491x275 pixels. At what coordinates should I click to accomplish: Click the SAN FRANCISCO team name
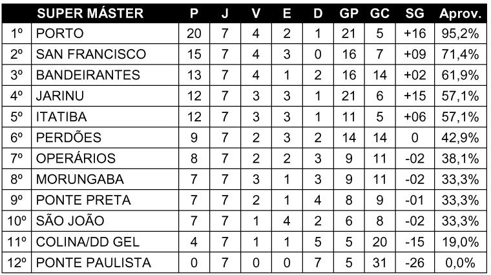[x=91, y=54]
